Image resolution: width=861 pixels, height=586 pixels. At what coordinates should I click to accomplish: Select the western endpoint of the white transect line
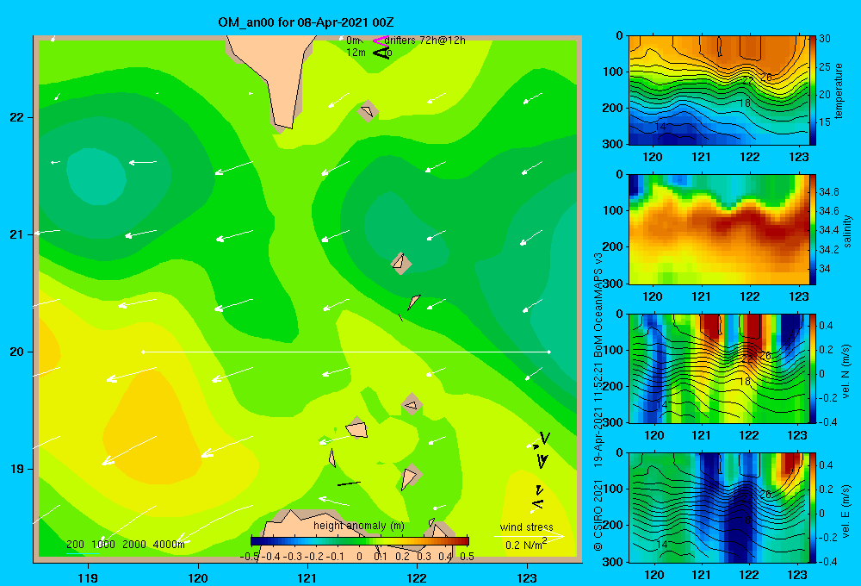(143, 352)
